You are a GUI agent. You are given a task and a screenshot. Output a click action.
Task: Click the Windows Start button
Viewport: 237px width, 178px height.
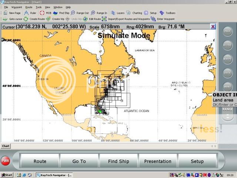click(7, 175)
